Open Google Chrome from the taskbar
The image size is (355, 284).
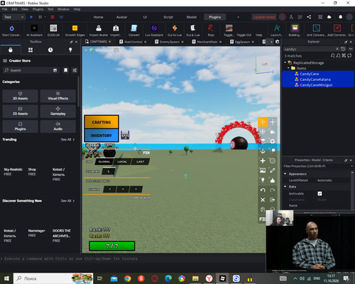(x=128, y=278)
